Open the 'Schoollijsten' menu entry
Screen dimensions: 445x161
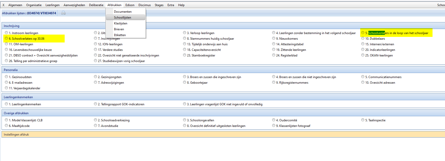[x=122, y=18]
